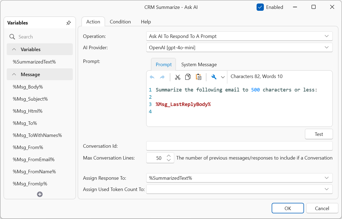
Task: Select the %Msg_Html% variable
Action: point(27,111)
